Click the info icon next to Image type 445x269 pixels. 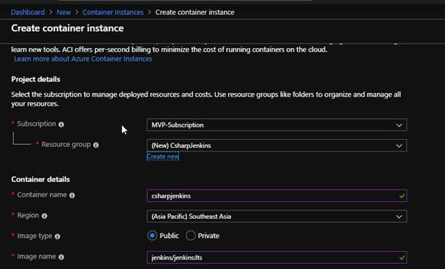click(58, 236)
